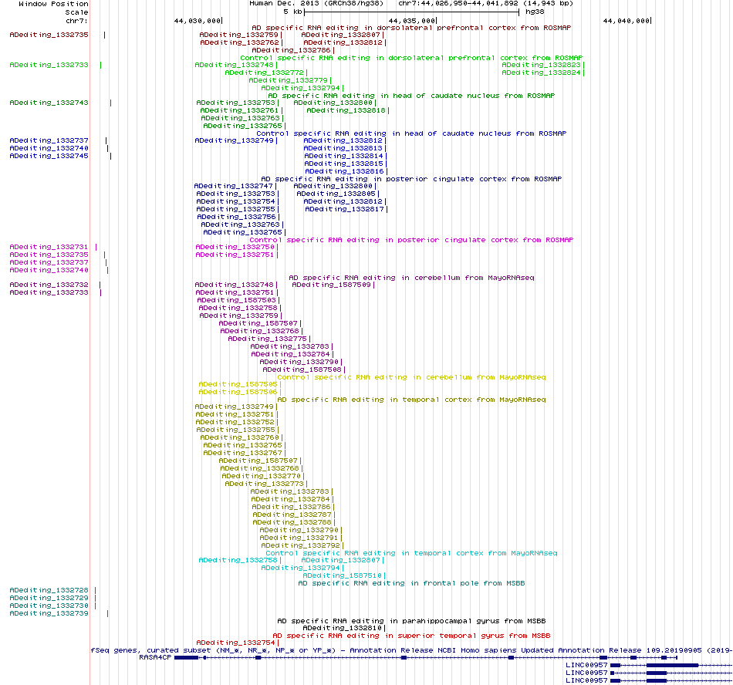Open the Control posterior cingulate cortex track title
The image size is (733, 685).
tap(411, 240)
